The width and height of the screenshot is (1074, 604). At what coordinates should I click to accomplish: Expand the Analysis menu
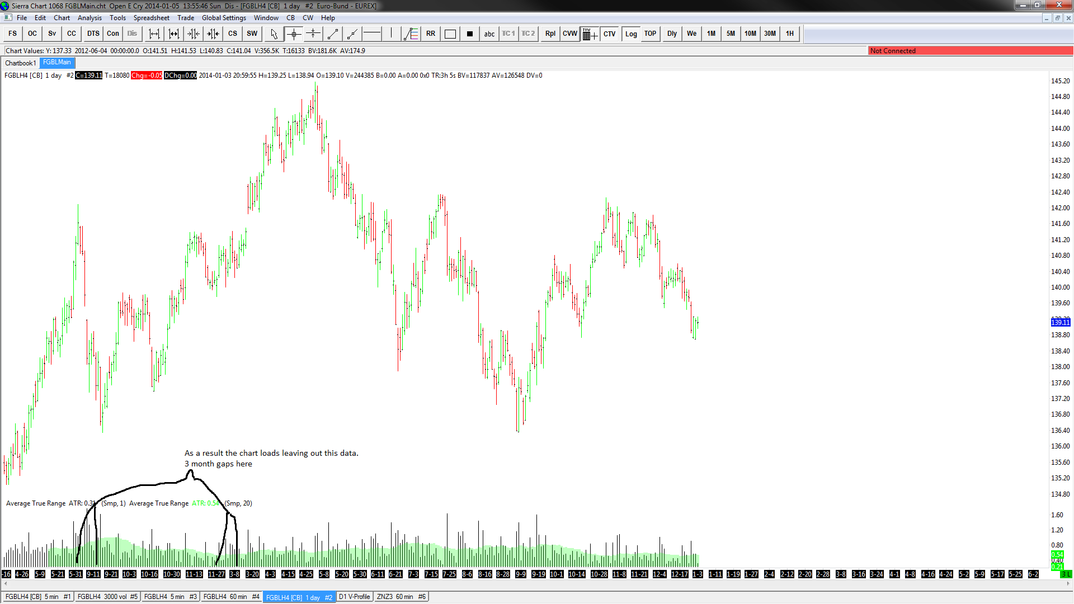pyautogui.click(x=89, y=18)
